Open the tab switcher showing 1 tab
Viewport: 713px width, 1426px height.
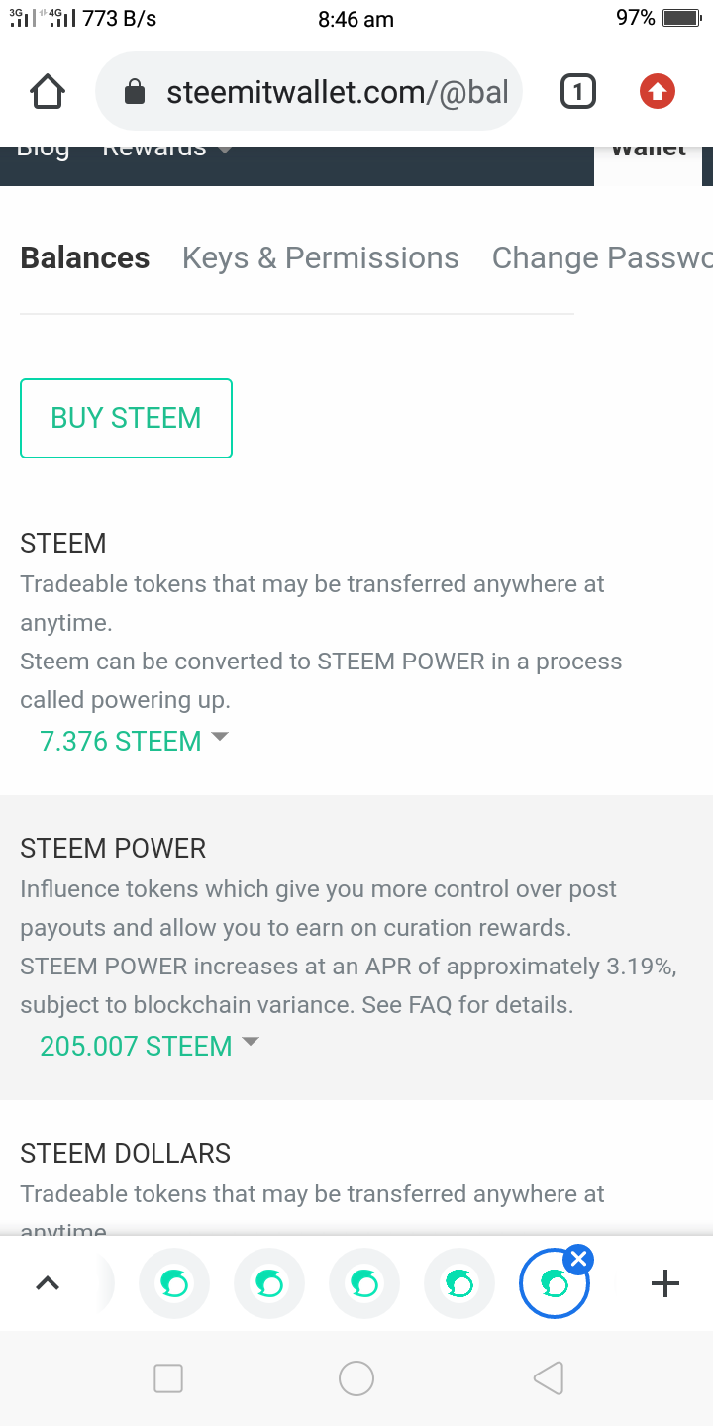(x=577, y=92)
